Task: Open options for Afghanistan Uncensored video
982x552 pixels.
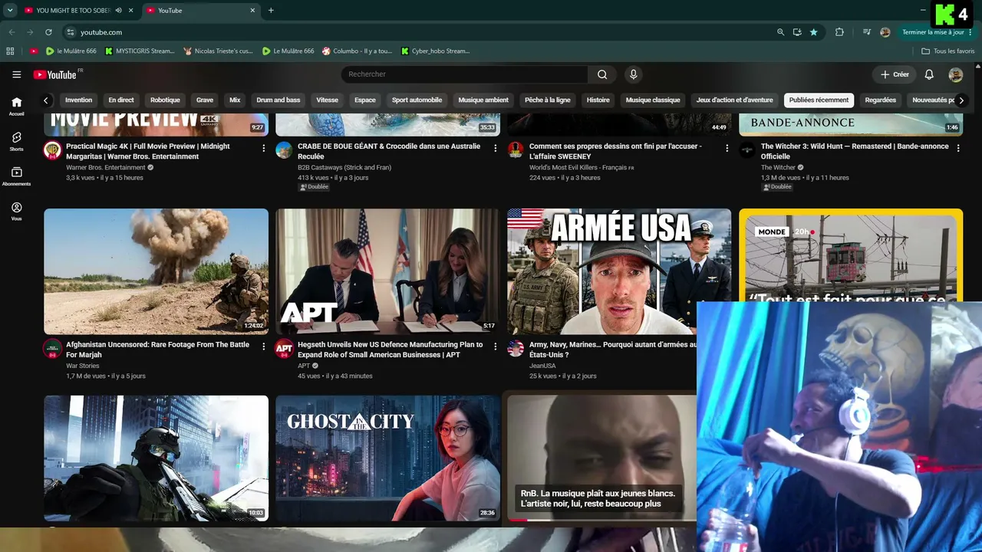Action: (x=264, y=347)
